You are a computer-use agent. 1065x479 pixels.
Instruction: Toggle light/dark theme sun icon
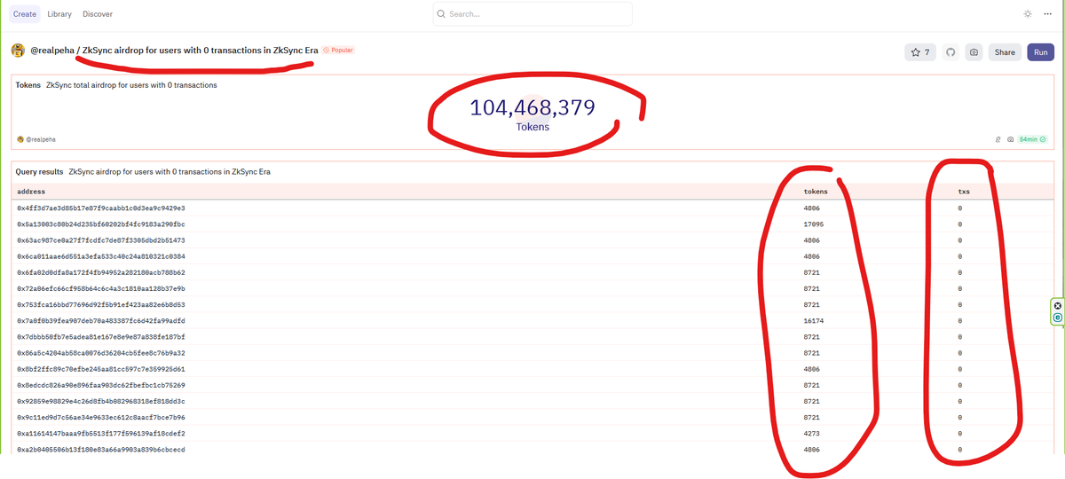click(x=1028, y=14)
